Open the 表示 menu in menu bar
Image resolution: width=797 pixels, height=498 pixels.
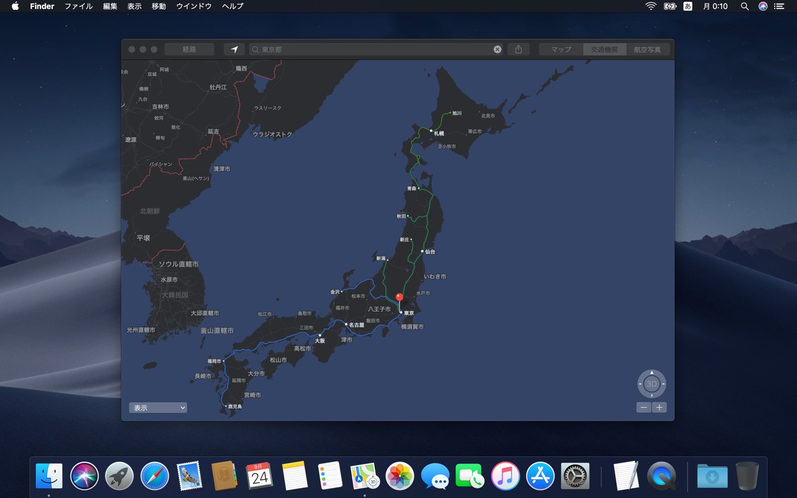(x=134, y=6)
